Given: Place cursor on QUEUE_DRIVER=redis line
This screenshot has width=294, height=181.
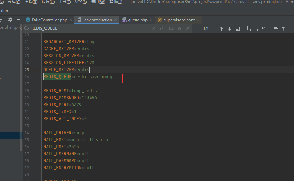Looking at the screenshot, I should click(66, 70).
